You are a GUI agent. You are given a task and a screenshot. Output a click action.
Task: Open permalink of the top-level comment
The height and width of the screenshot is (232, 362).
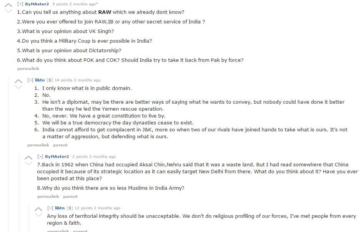28,68
